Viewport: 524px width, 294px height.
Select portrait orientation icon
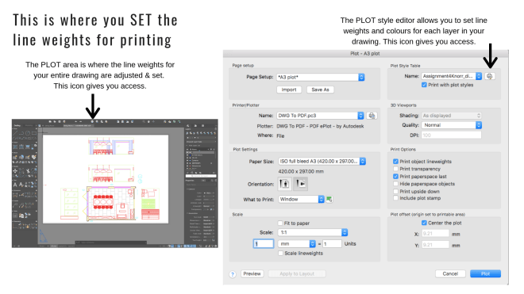(x=284, y=184)
